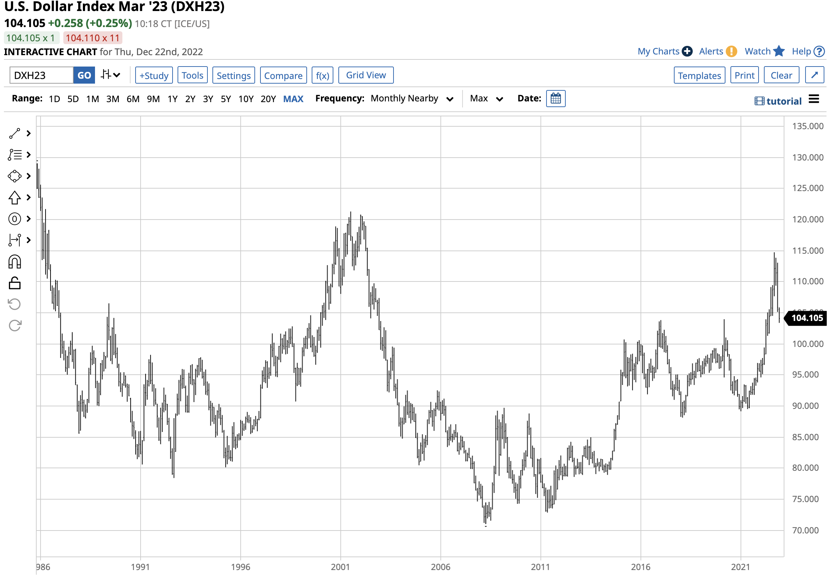Screen dimensions: 829x580
Task: Click the redo arrow icon
Action: 15,326
